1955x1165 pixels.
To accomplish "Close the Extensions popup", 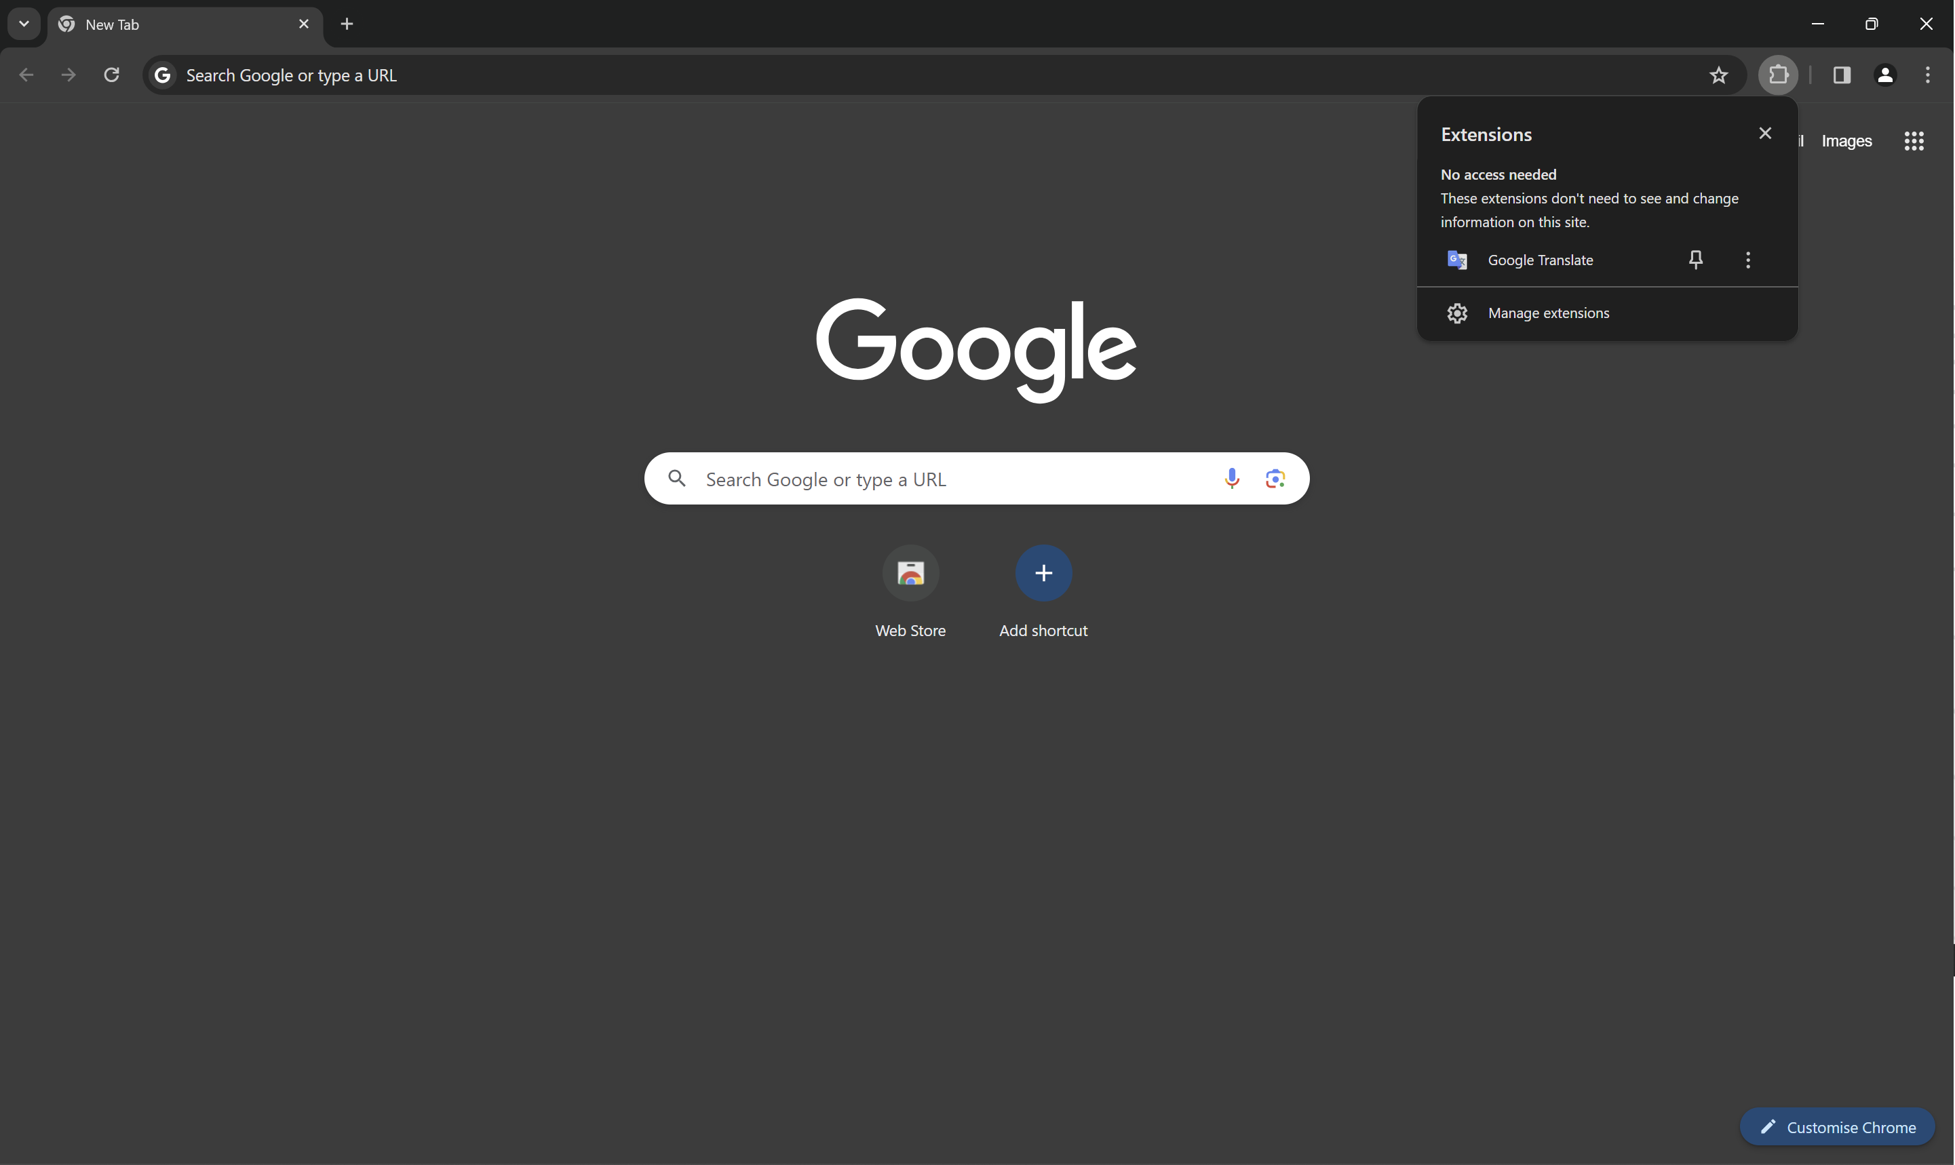I will pyautogui.click(x=1764, y=134).
